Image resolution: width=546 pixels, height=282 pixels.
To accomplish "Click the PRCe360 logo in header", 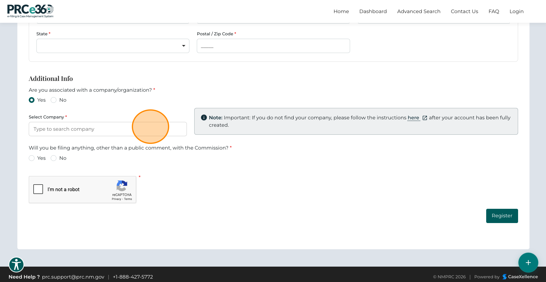I will pos(30,11).
